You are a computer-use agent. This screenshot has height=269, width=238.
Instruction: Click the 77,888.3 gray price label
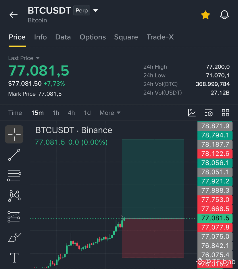pyautogui.click(x=215, y=191)
